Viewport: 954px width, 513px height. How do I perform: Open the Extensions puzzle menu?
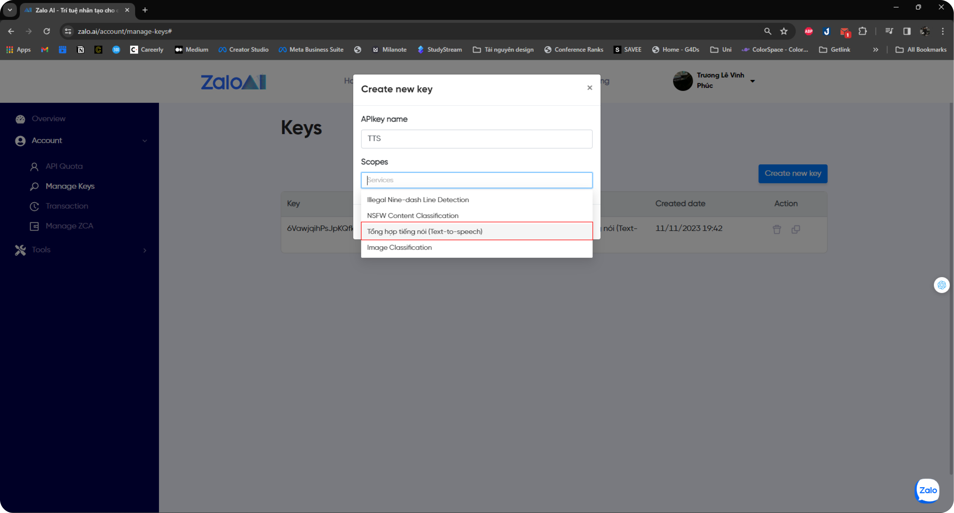(x=862, y=32)
